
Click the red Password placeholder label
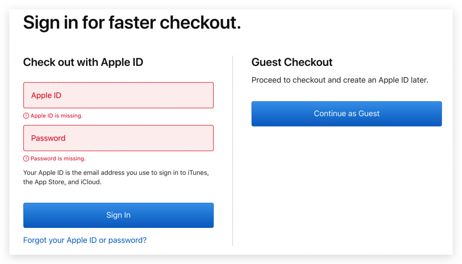[x=48, y=138]
